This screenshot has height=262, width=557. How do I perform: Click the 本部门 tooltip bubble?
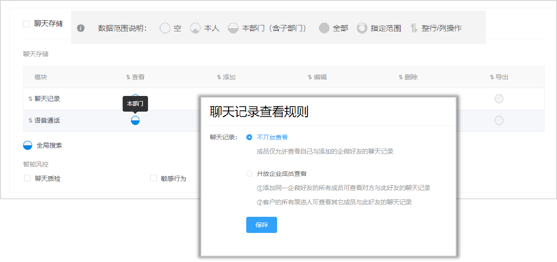point(135,104)
